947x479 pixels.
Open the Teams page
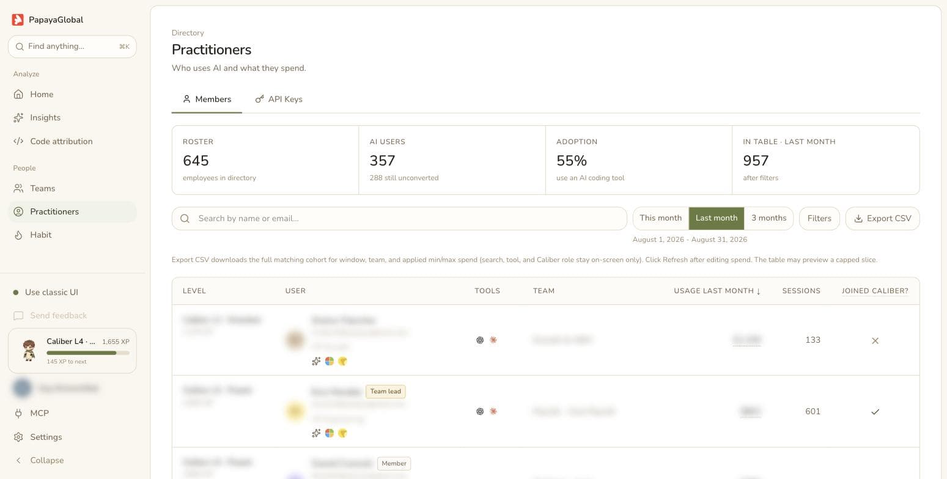point(72,188)
